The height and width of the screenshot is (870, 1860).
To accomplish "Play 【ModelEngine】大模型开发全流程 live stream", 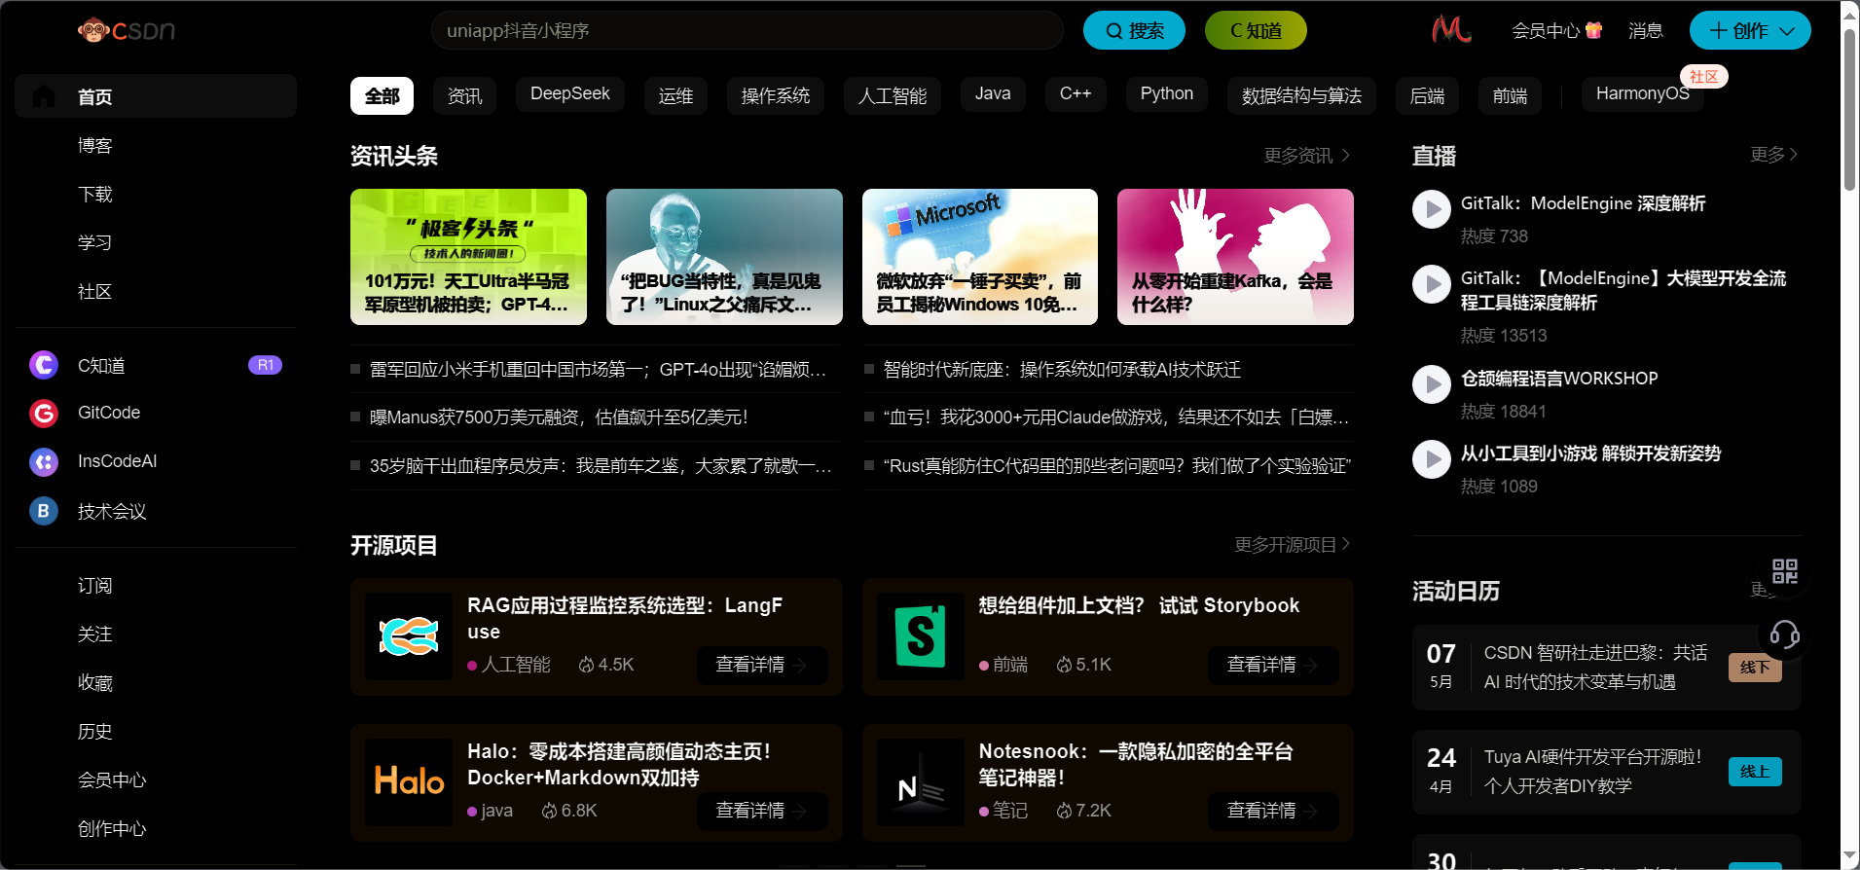I will (1432, 284).
